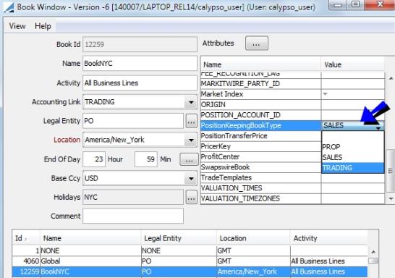395x278 pixels.
Task: Select the PositionTransferPrice attribute row
Action: pos(260,136)
